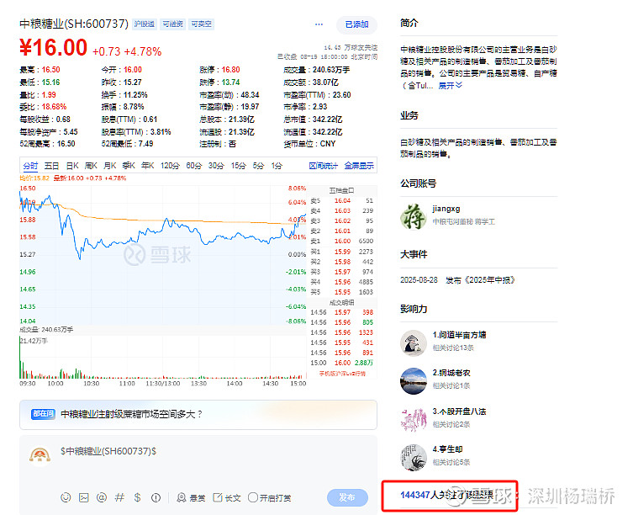Open jiangxg company account profile
This screenshot has height=515, width=633.
(x=446, y=209)
